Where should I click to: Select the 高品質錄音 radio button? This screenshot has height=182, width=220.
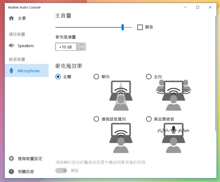pos(149,119)
